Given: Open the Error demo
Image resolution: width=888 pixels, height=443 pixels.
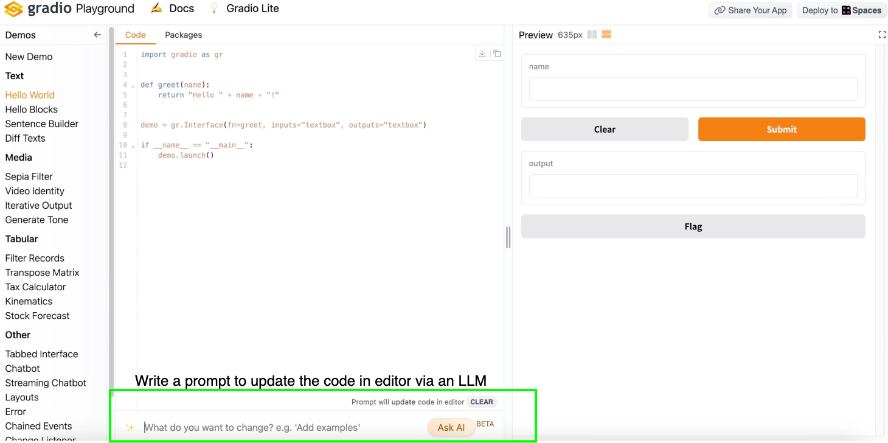Looking at the screenshot, I should coord(16,411).
